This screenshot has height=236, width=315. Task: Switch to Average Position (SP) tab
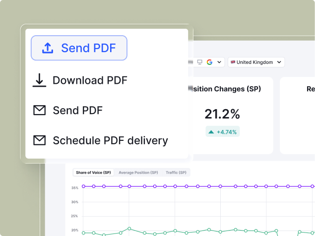coord(138,173)
